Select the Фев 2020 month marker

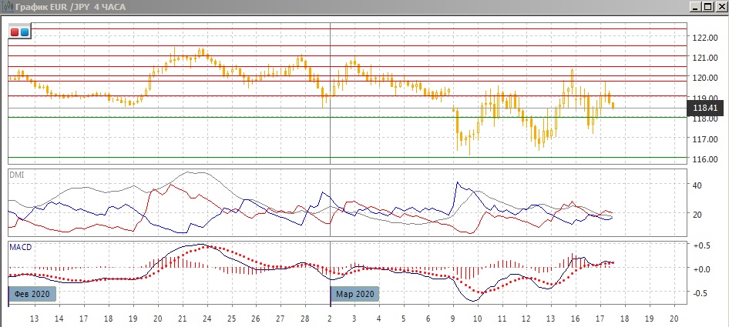[32, 294]
